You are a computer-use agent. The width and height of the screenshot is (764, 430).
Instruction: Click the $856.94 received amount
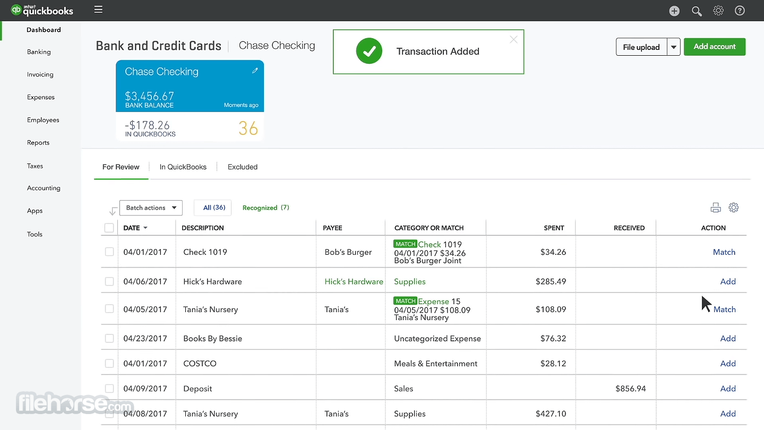[631, 389]
